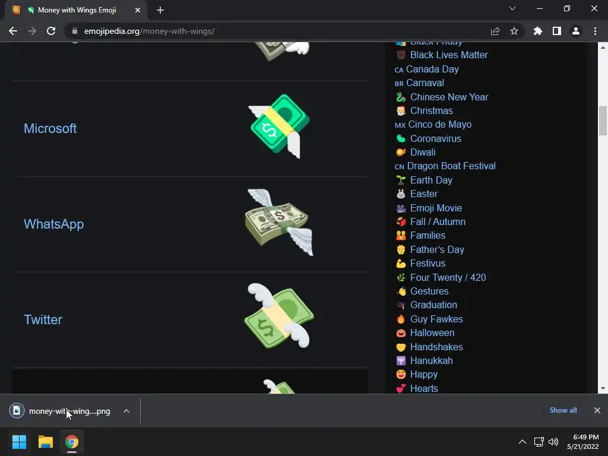Open the Twitter vendor link

[x=43, y=319]
